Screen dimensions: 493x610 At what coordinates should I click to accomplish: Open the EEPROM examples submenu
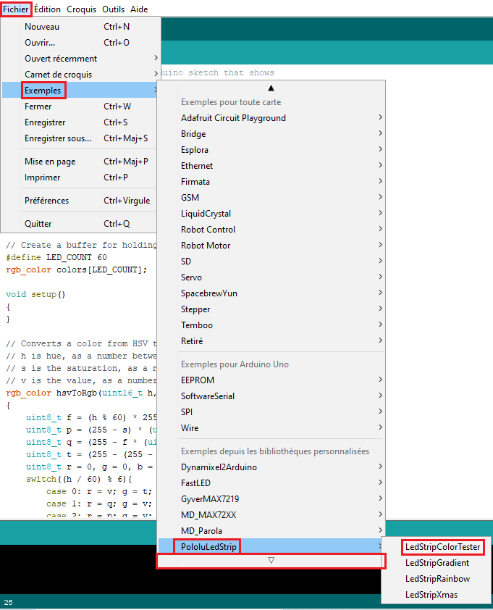[x=271, y=380]
